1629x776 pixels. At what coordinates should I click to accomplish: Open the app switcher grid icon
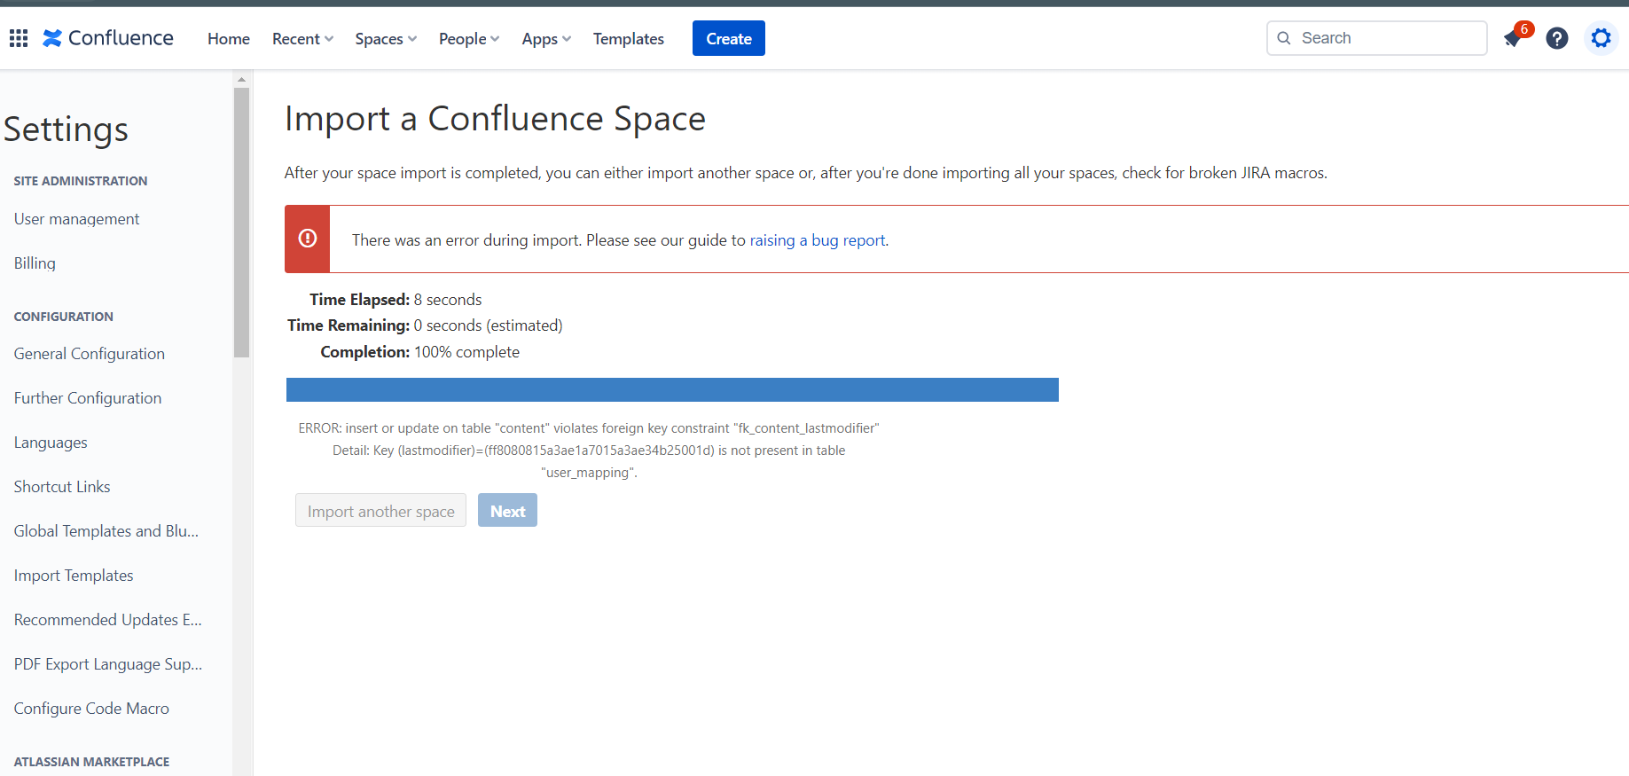[19, 38]
